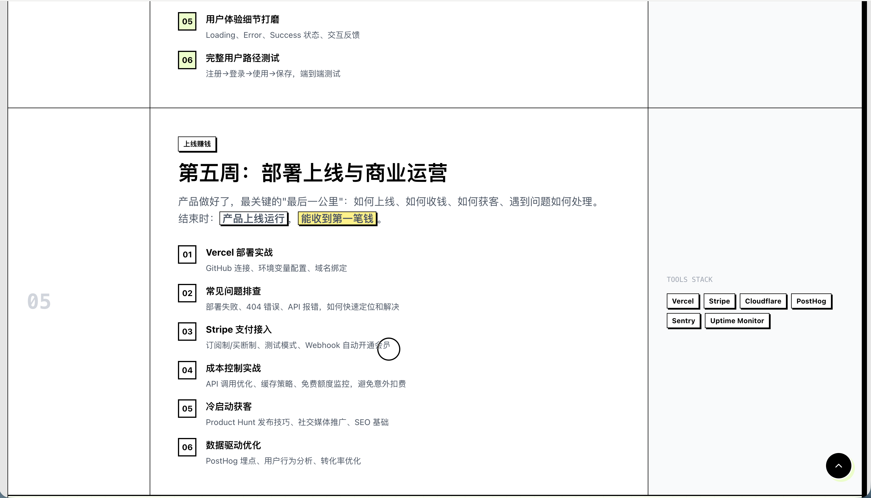Select the Sentry tool tag
871x498 pixels.
coord(683,321)
